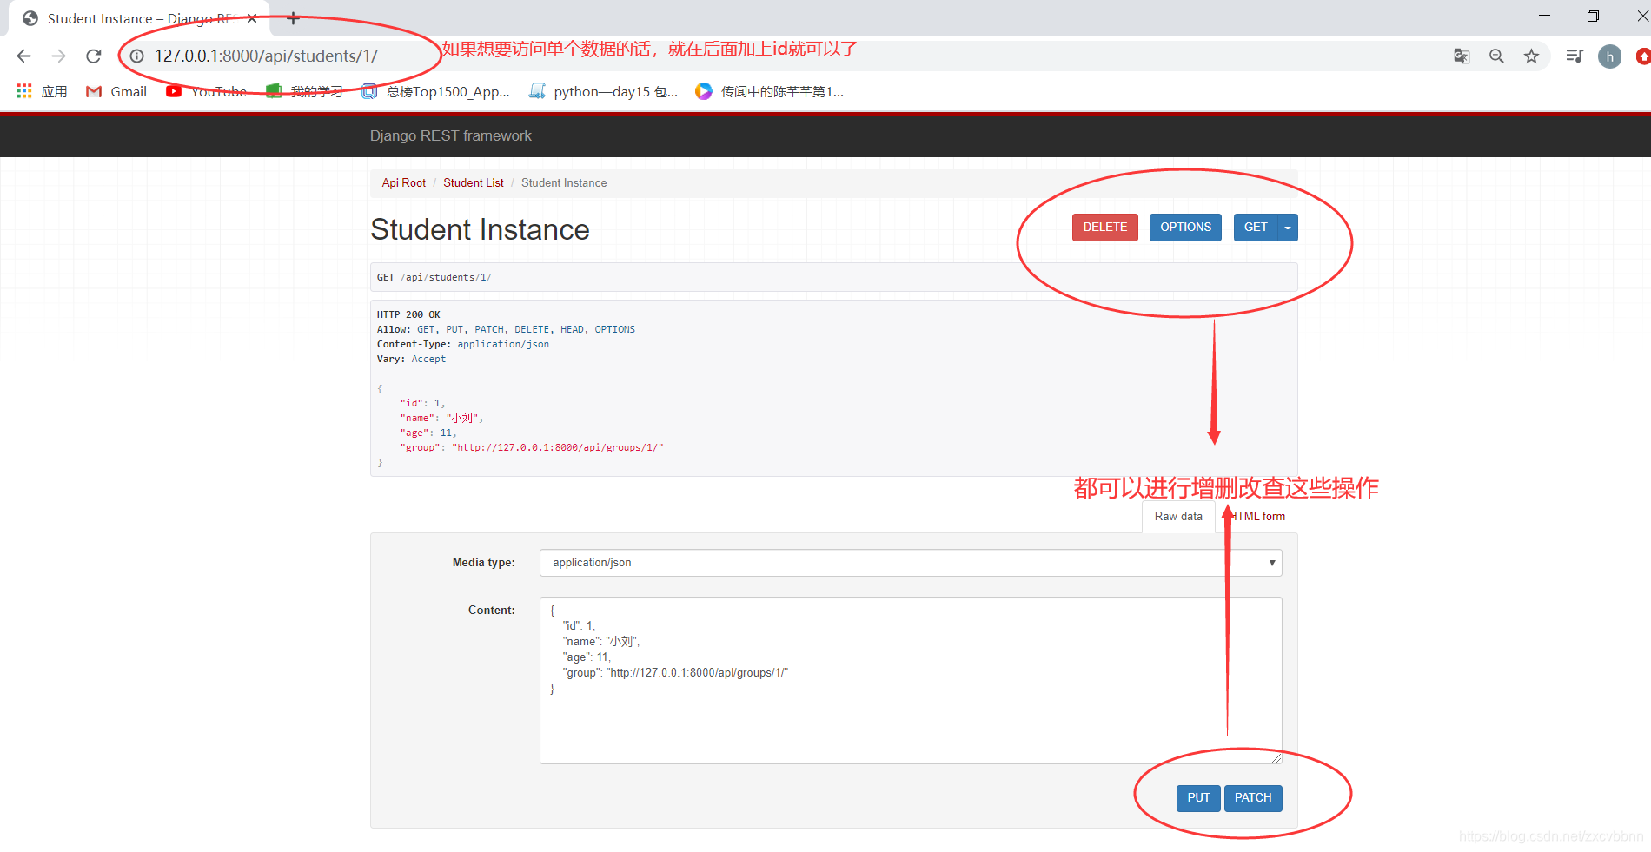Switch to the HTML form tab

click(x=1256, y=517)
